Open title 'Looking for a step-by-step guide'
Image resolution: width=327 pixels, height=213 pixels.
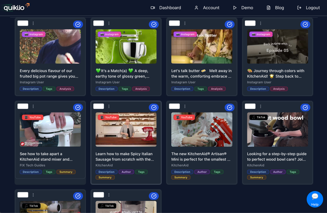point(277,157)
